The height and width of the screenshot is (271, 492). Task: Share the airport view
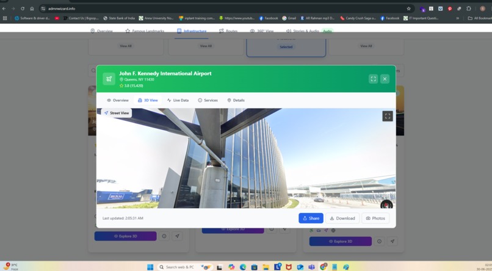pyautogui.click(x=311, y=219)
